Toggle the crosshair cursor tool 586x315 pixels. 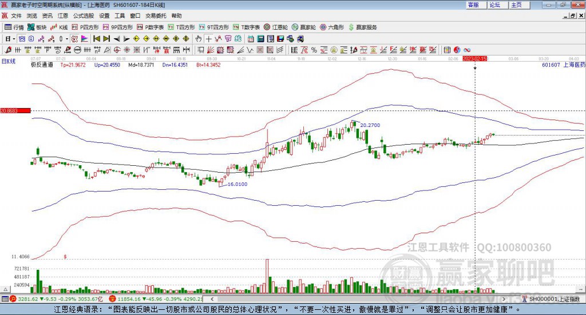[209, 39]
